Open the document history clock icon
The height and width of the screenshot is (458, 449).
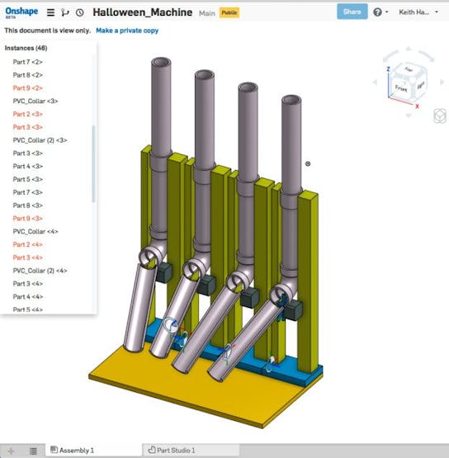pyautogui.click(x=79, y=12)
